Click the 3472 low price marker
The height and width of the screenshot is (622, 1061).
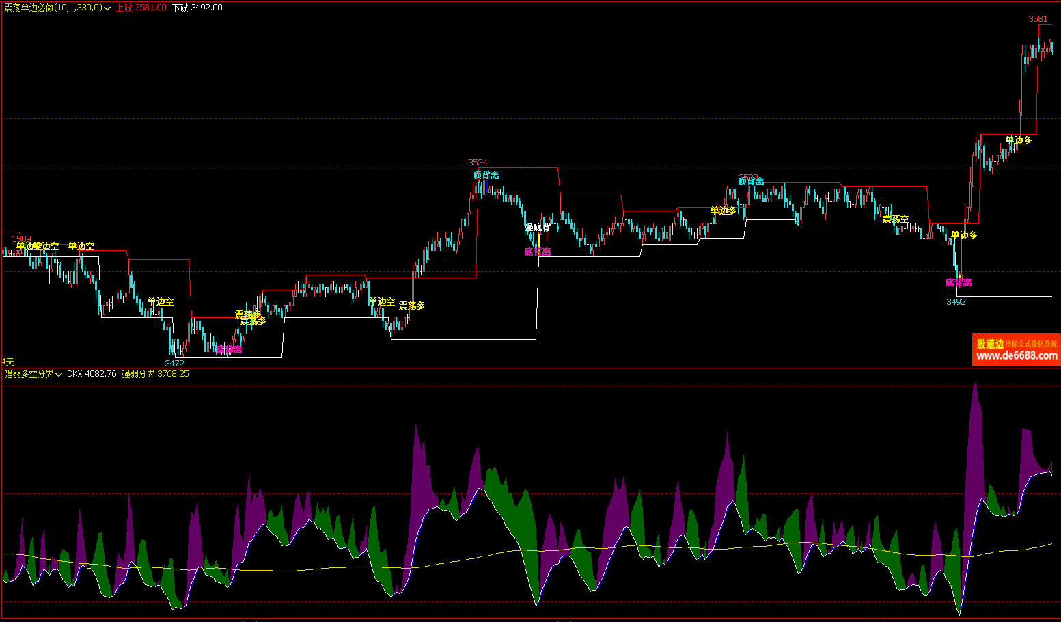(174, 363)
